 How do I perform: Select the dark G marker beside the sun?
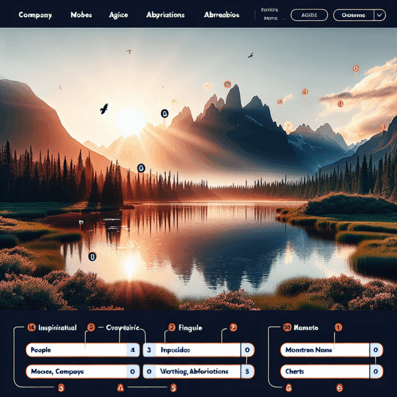pyautogui.click(x=165, y=113)
